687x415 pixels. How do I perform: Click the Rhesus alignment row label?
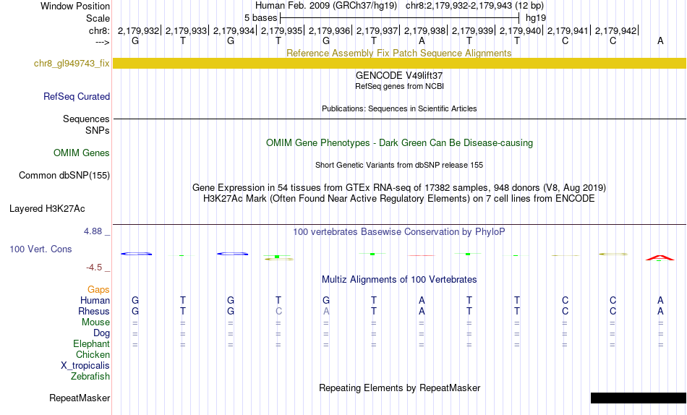coord(93,311)
